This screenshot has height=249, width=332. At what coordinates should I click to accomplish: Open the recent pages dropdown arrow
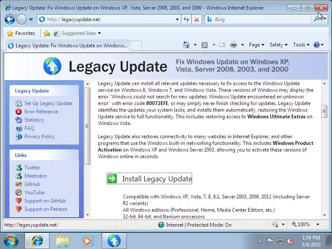coord(31,20)
